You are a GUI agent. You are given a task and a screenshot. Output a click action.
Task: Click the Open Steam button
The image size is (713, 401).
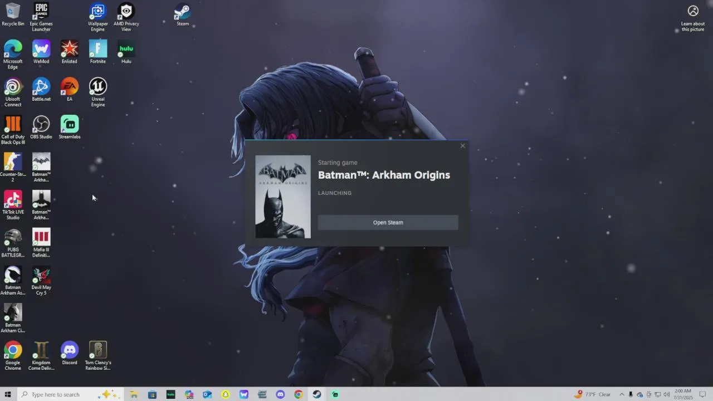[388, 222]
